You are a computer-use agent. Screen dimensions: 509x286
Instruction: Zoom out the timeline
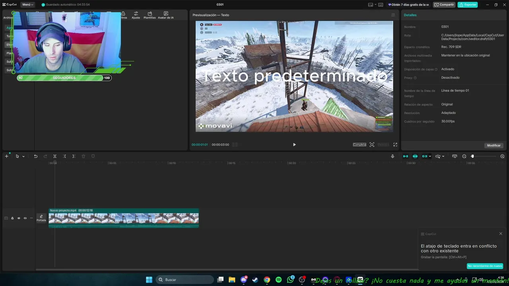(464, 156)
